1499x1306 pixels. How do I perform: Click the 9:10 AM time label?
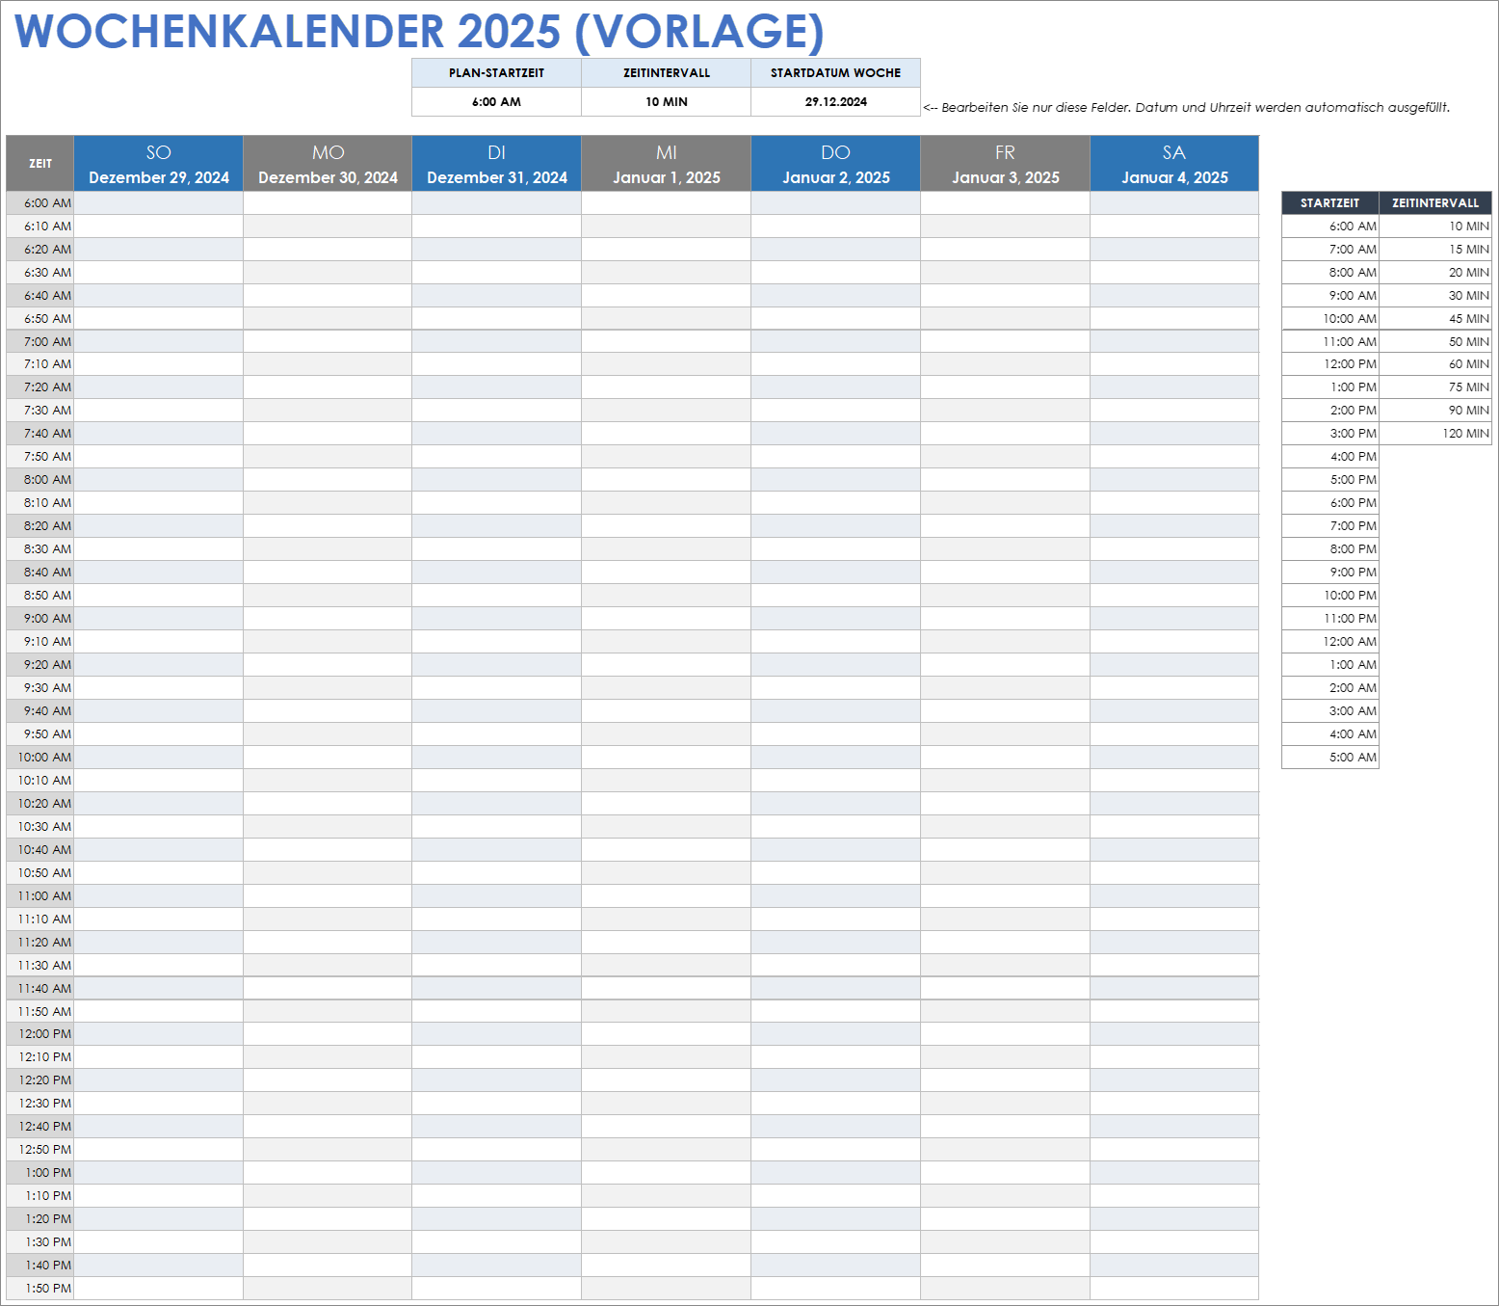pos(40,642)
